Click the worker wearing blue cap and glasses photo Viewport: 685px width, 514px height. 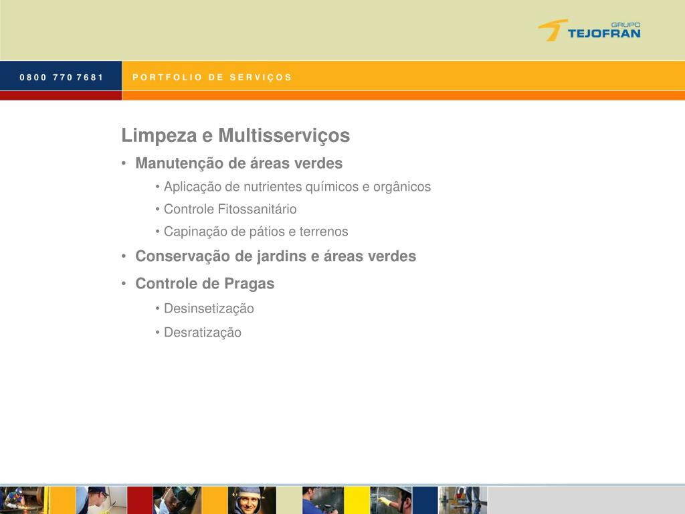coord(102,500)
